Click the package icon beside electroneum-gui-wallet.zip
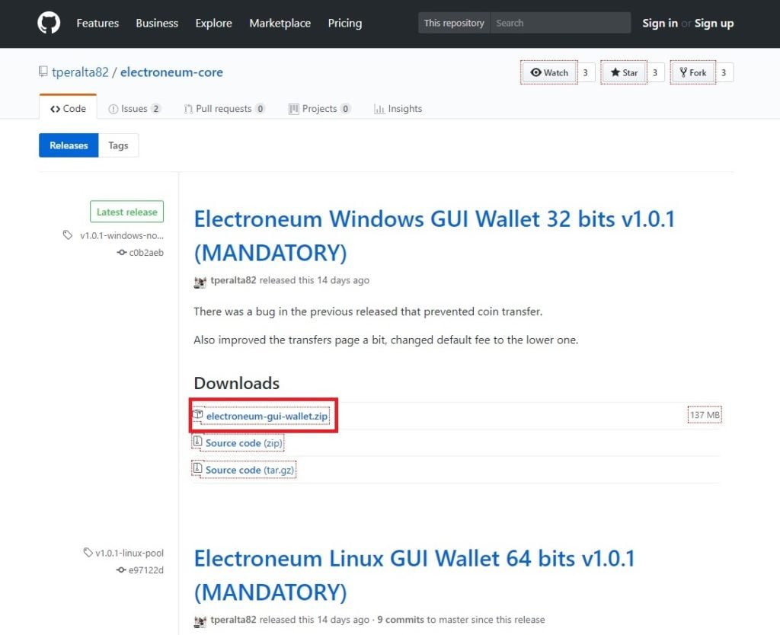 click(x=198, y=413)
